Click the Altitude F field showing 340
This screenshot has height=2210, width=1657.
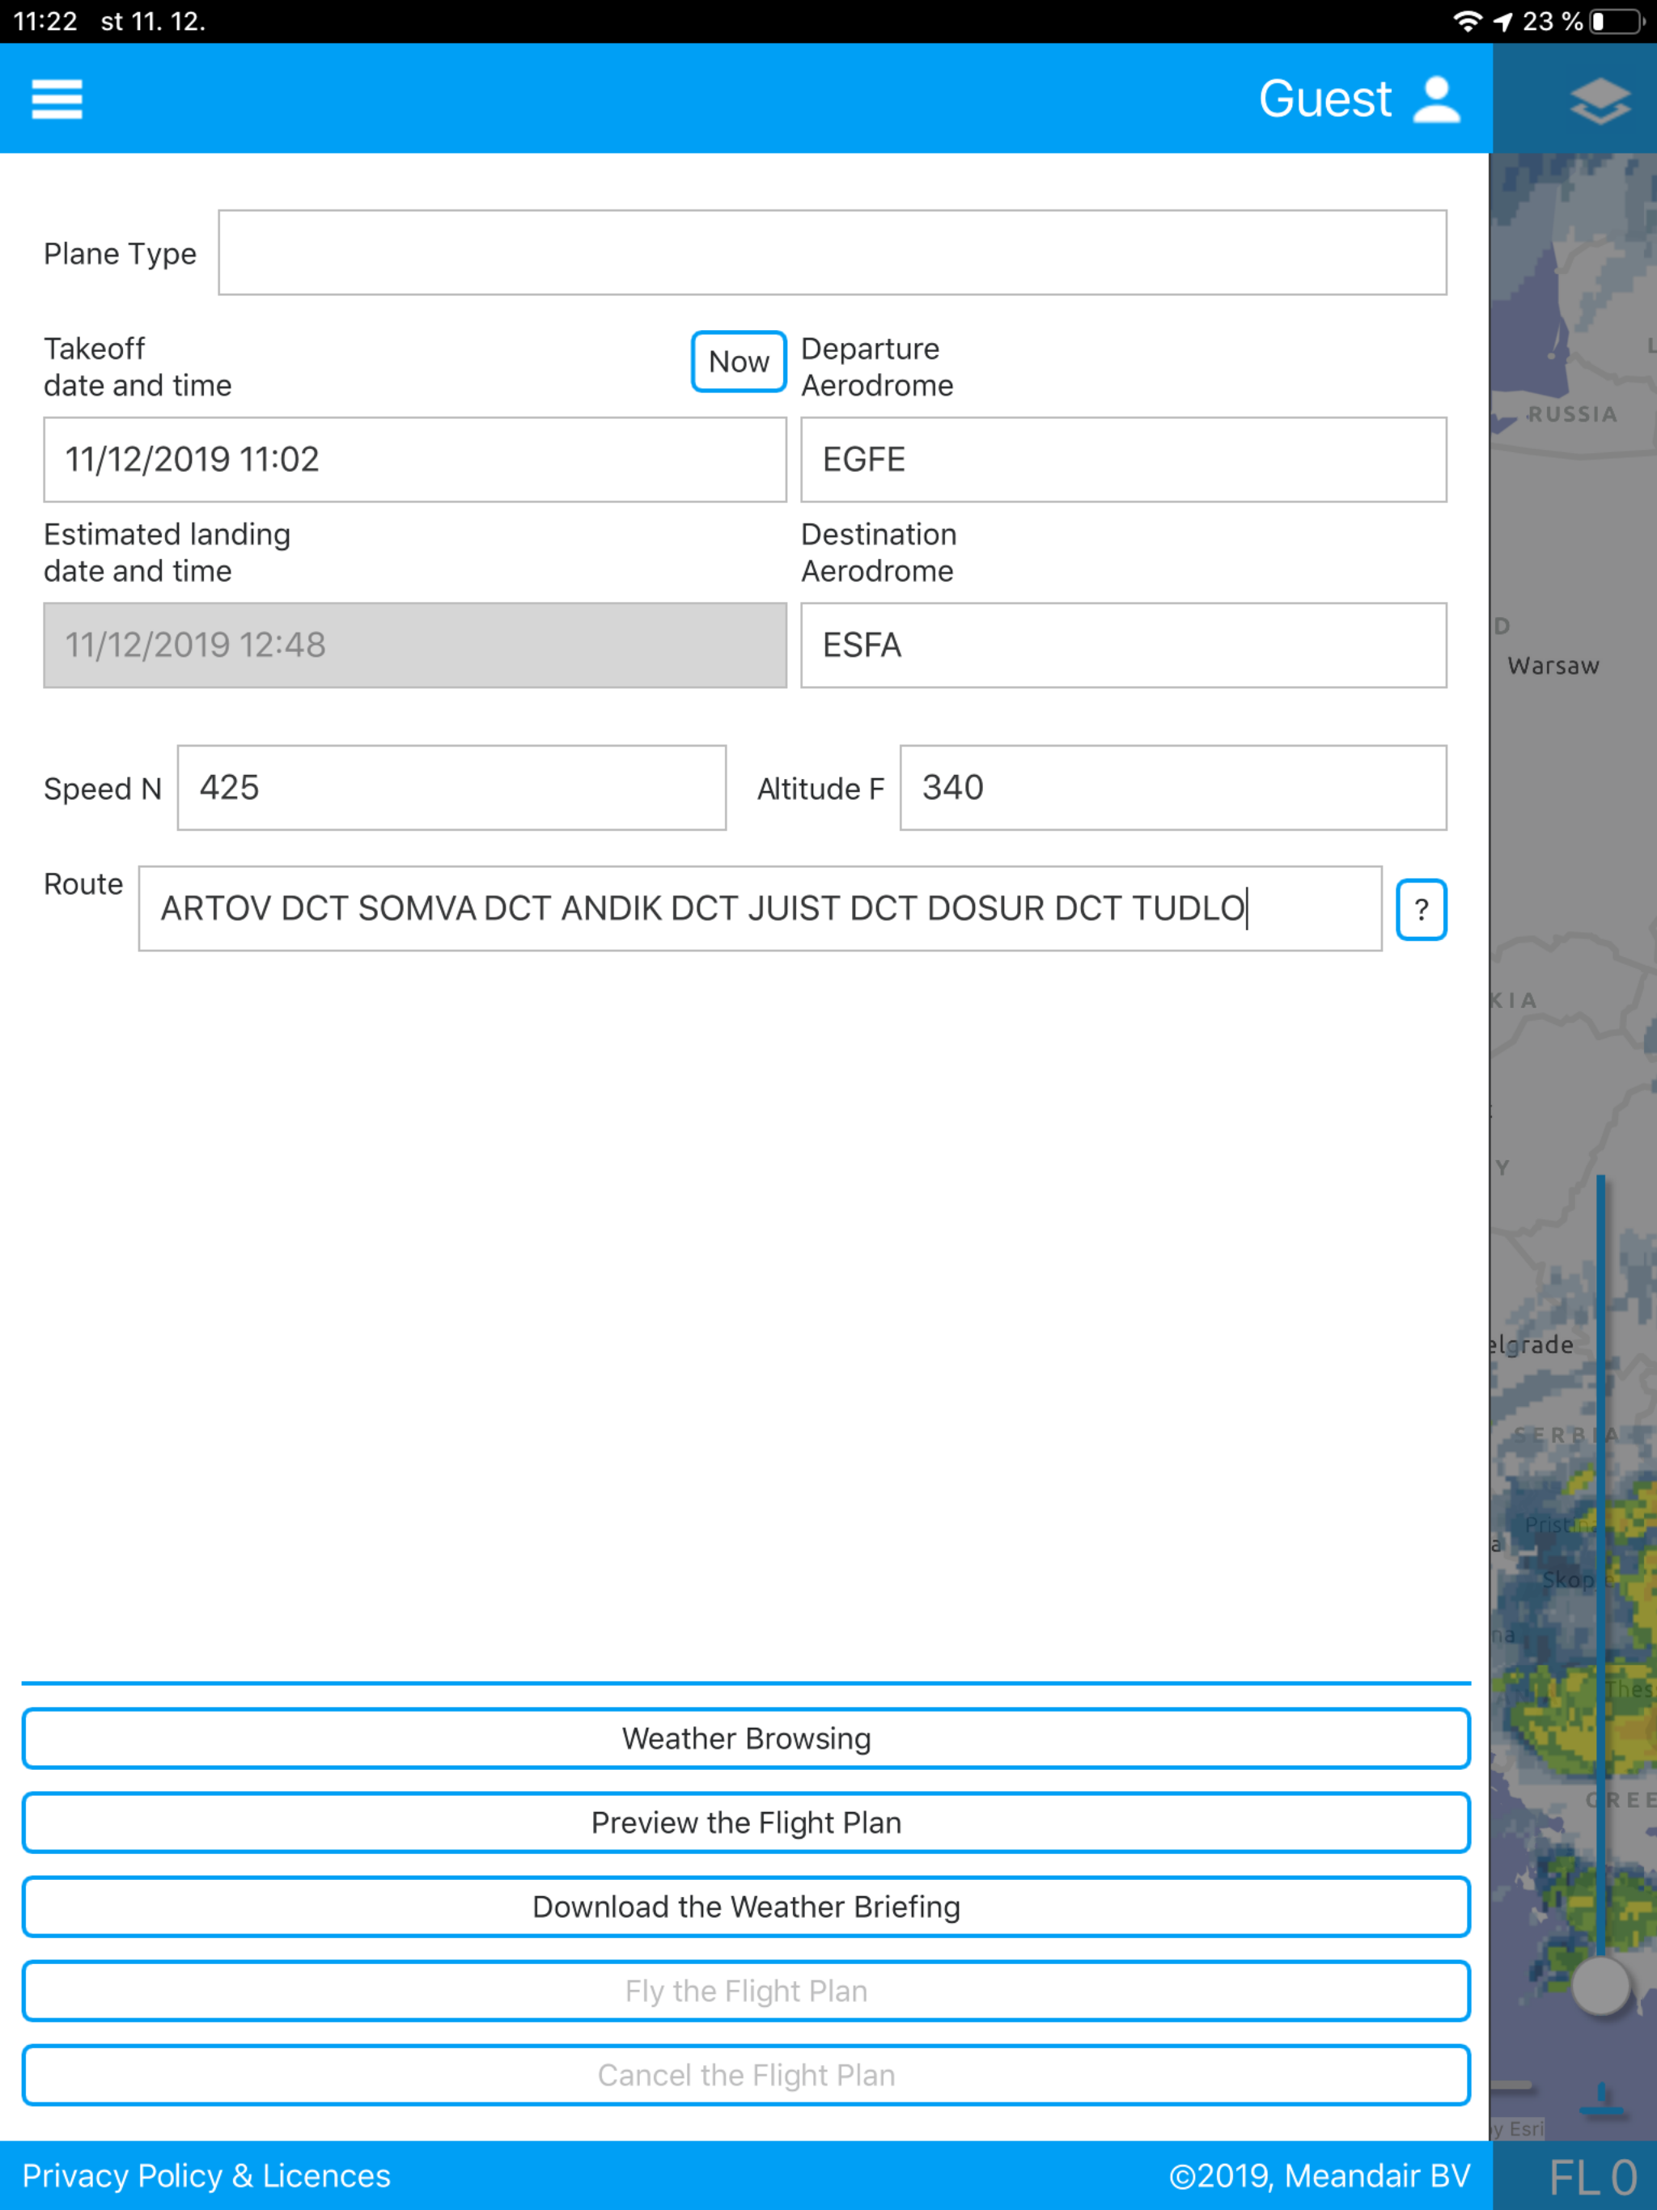1172,787
